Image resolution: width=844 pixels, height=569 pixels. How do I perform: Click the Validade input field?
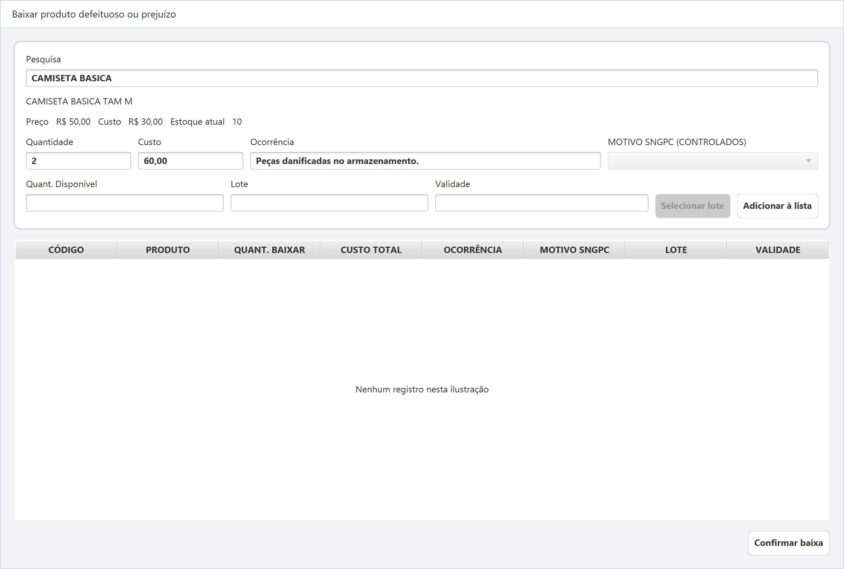point(542,203)
